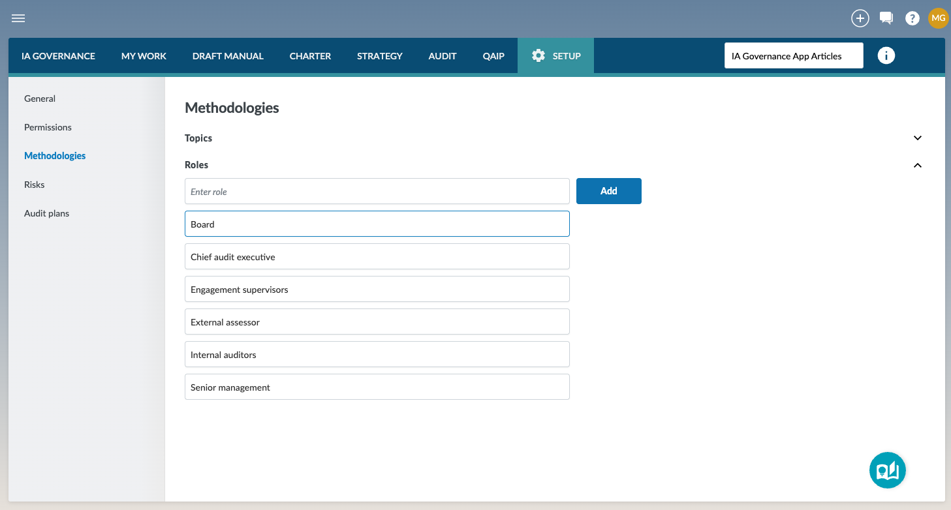Open the MG user avatar menu
This screenshot has height=510, width=951.
pos(938,18)
